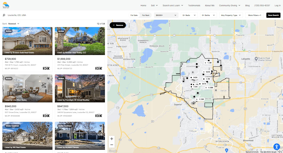Click Peak to Peak Charter School pin
This screenshot has width=283, height=153.
click(x=256, y=59)
